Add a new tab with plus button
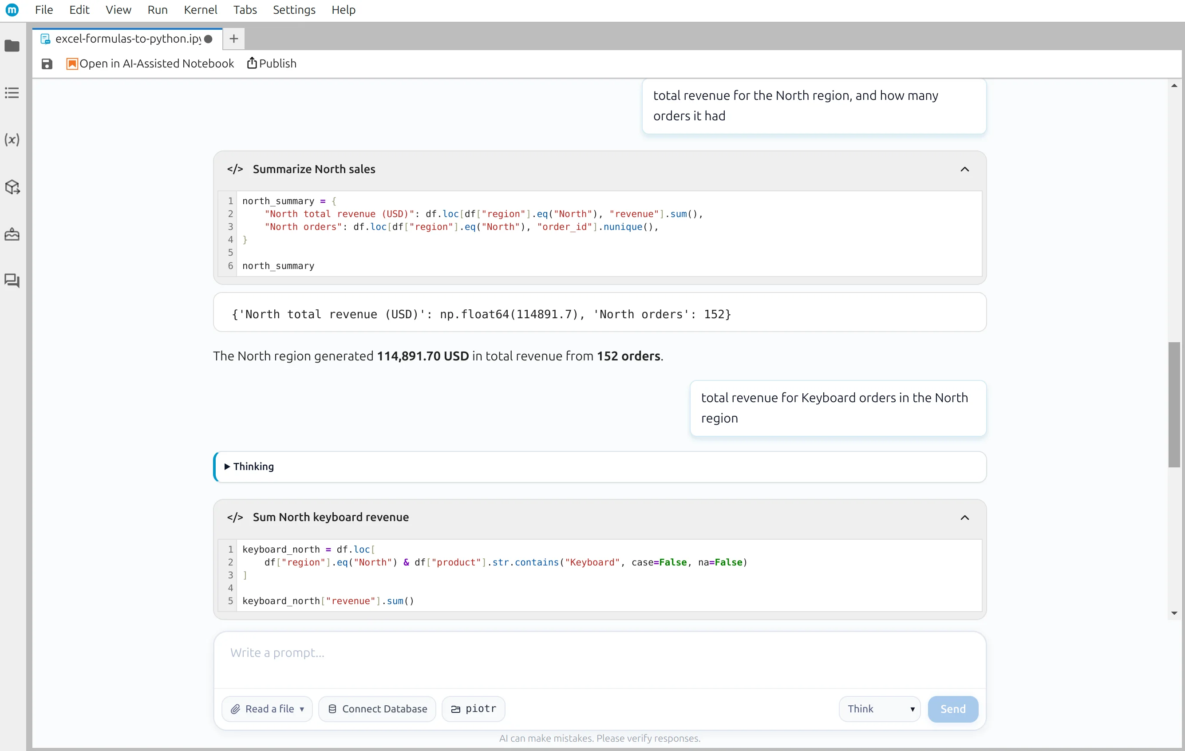1185x751 pixels. [234, 39]
